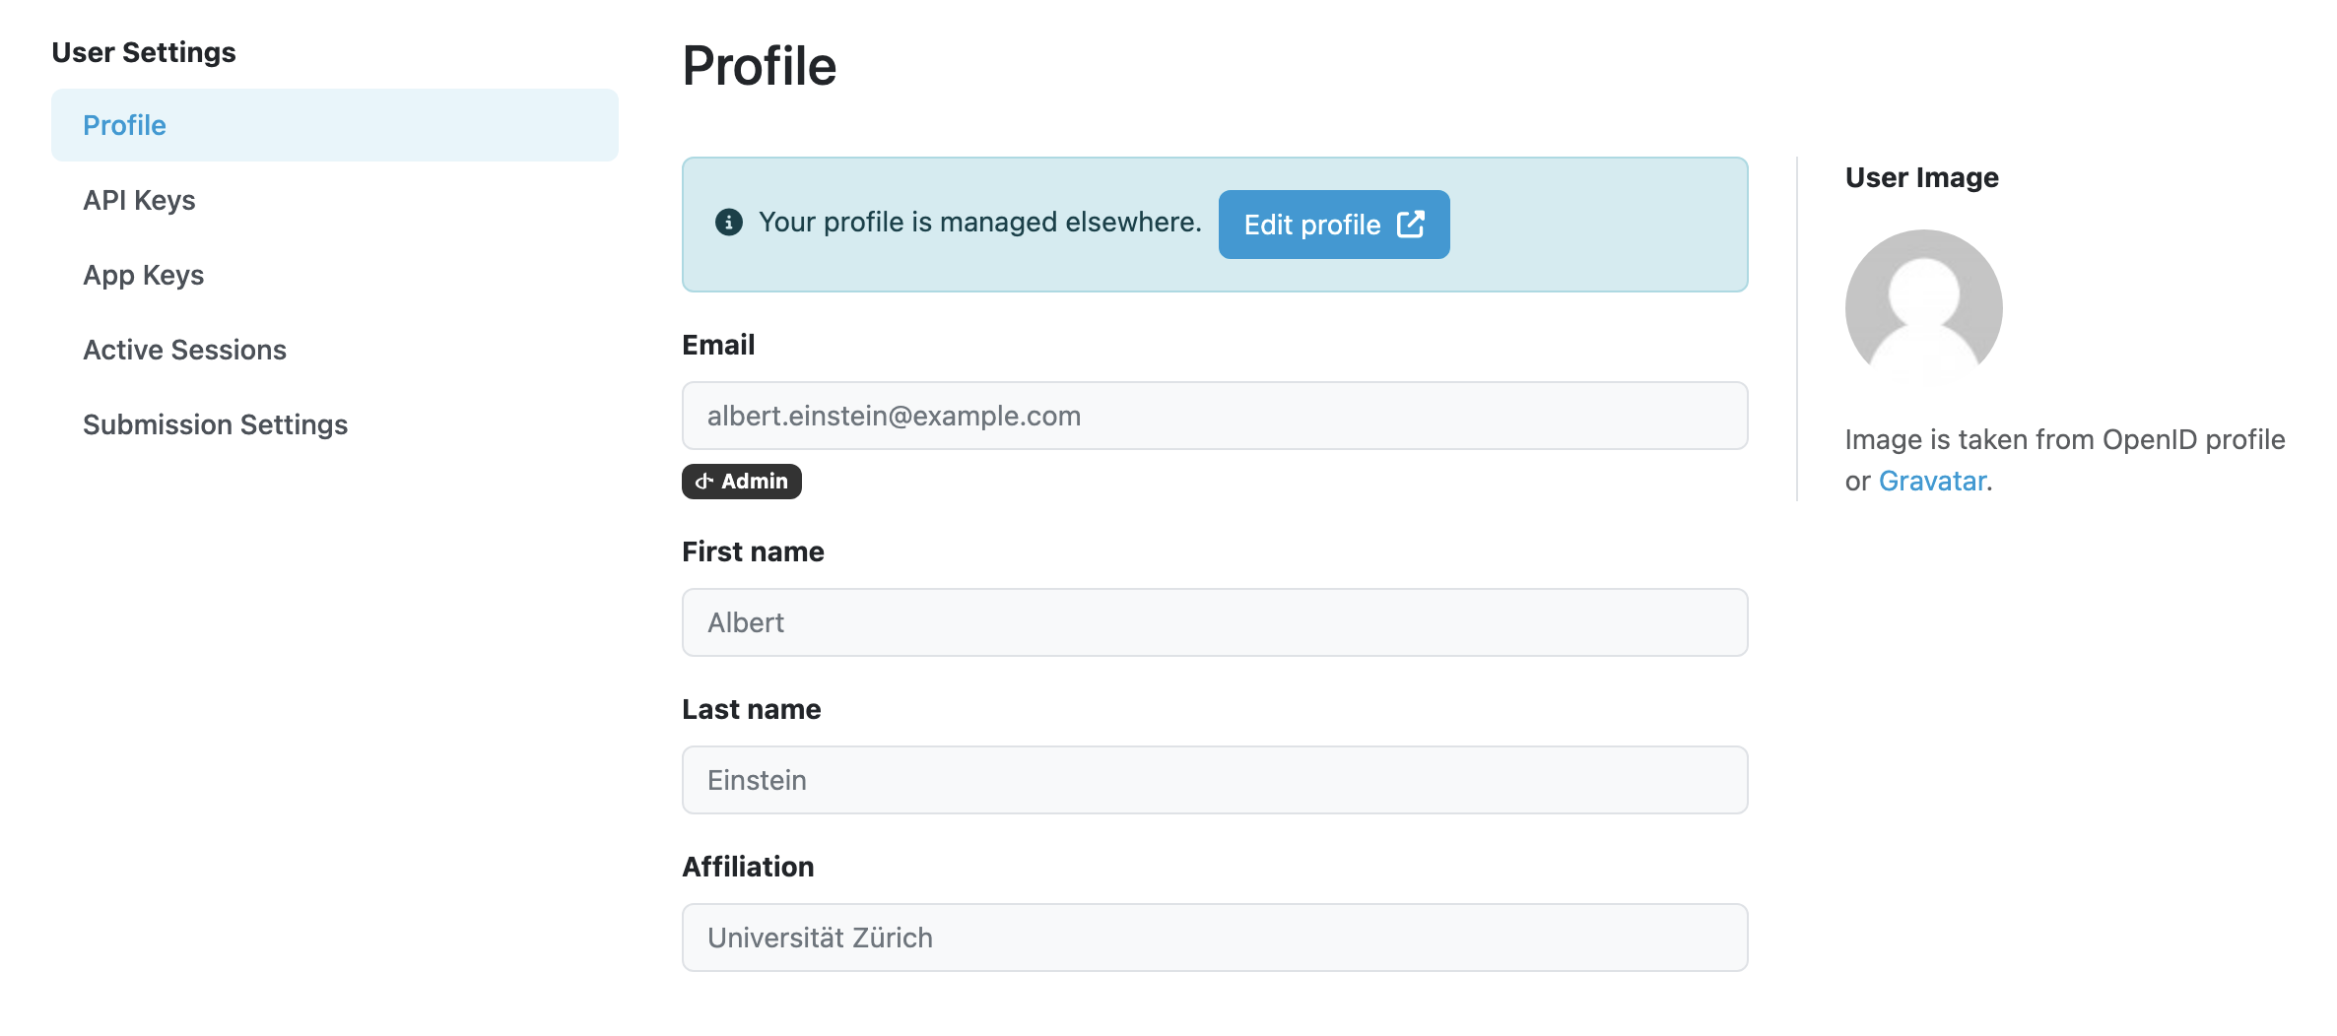Click the info icon in the managed profile notice

(x=728, y=223)
